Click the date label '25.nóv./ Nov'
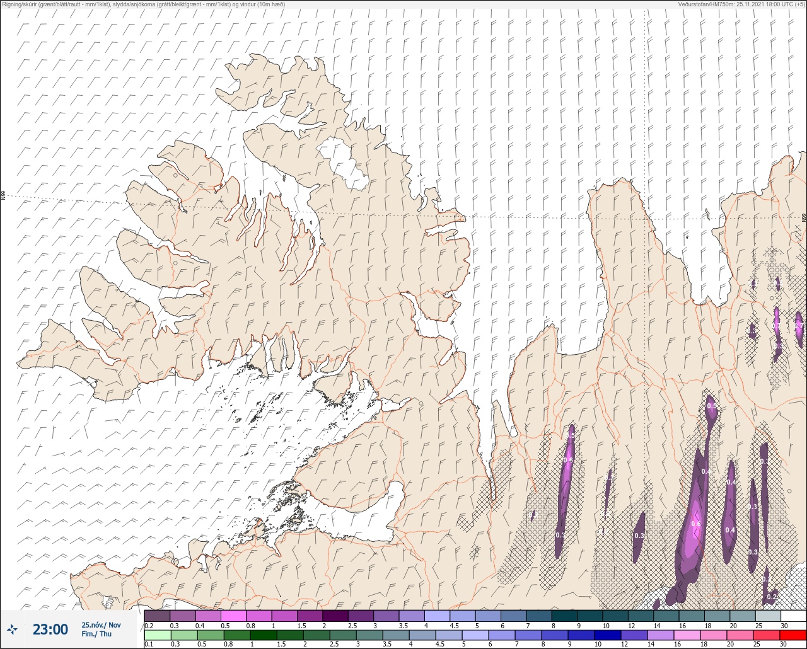 tap(101, 625)
